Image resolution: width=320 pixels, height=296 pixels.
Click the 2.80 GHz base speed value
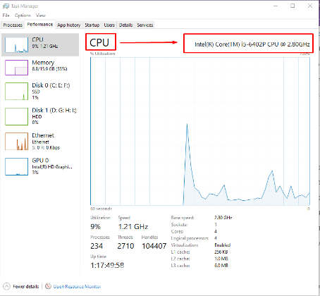(x=223, y=218)
